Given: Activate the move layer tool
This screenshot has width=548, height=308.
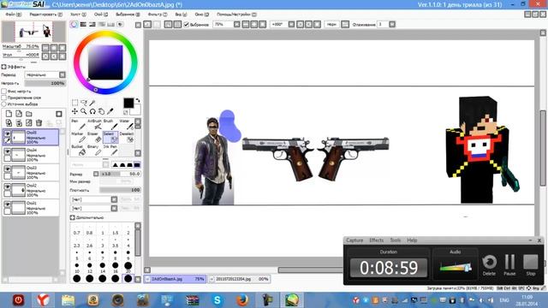Looking at the screenshot, I should click(x=74, y=111).
